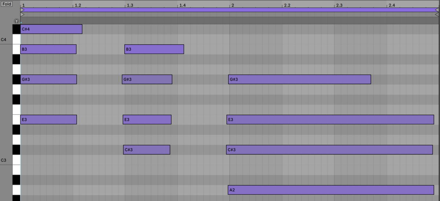Select the long E3 note at bar 2
440x201 pixels.
330,120
